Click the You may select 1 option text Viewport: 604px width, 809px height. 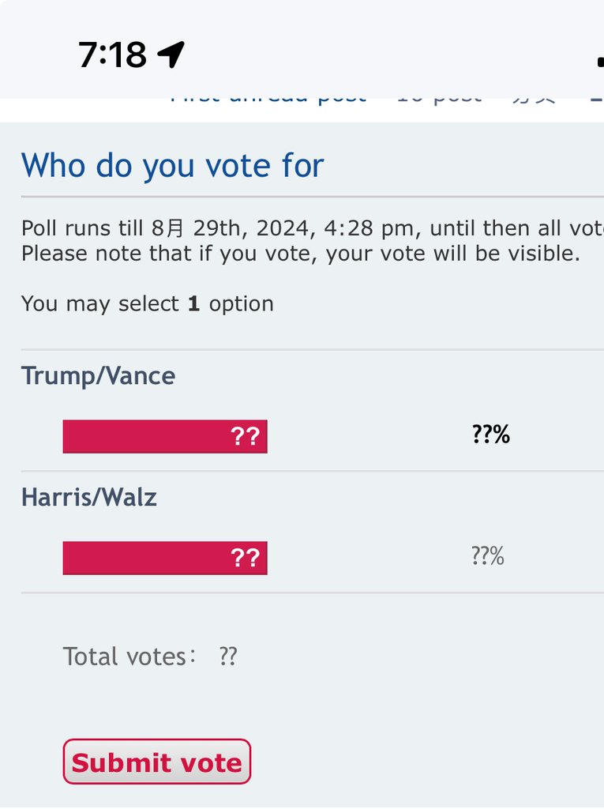coord(147,304)
